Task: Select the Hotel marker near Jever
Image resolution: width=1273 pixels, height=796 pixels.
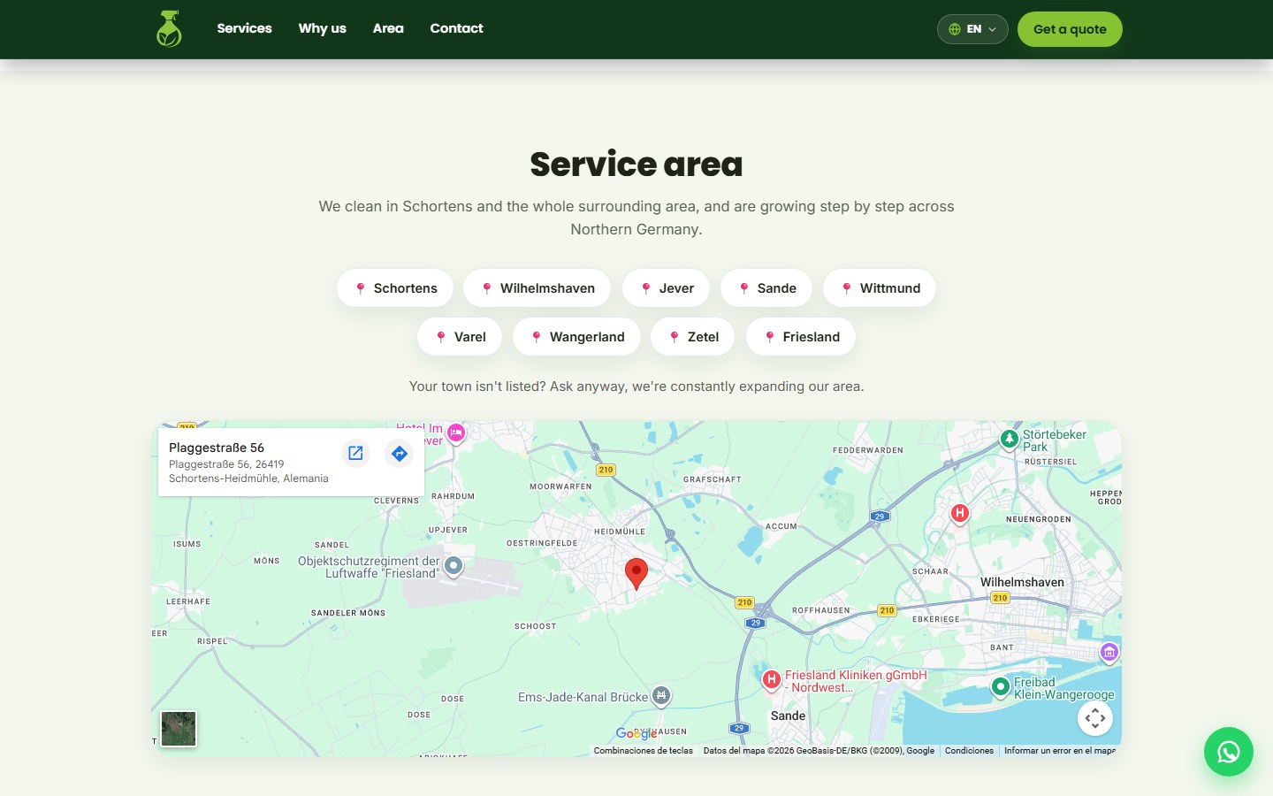Action: pos(456,432)
